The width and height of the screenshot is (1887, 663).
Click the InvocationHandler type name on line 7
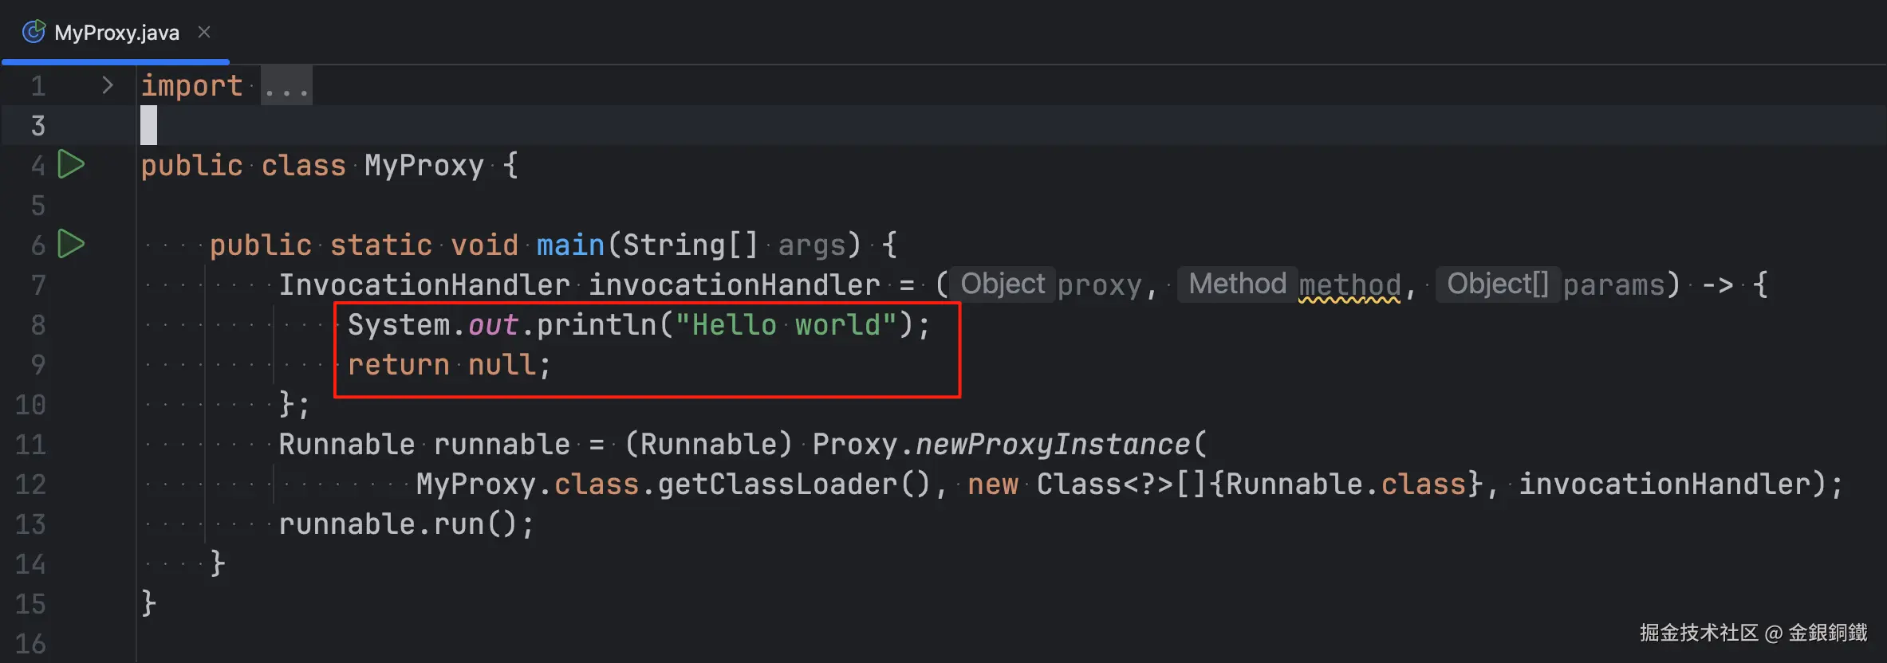[x=423, y=285]
